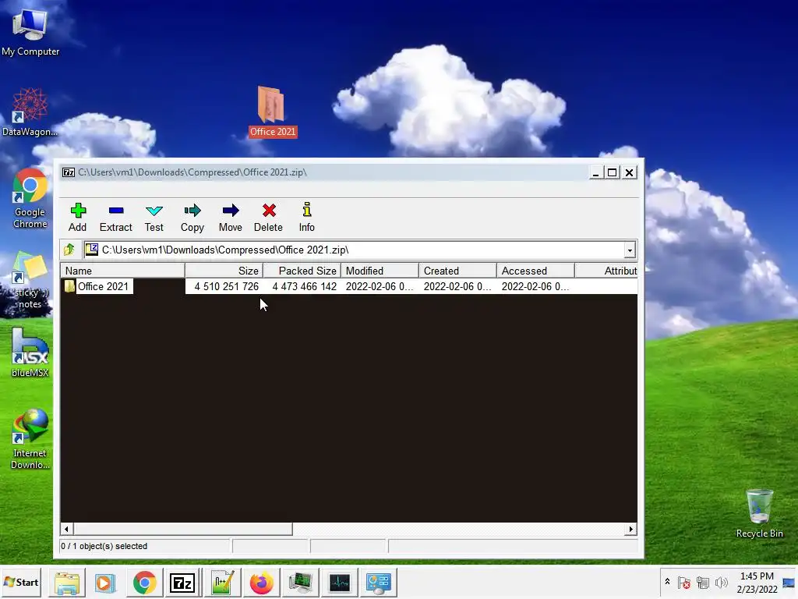This screenshot has height=599, width=798.
Task: Open Firefox from the taskbar
Action: 262,583
